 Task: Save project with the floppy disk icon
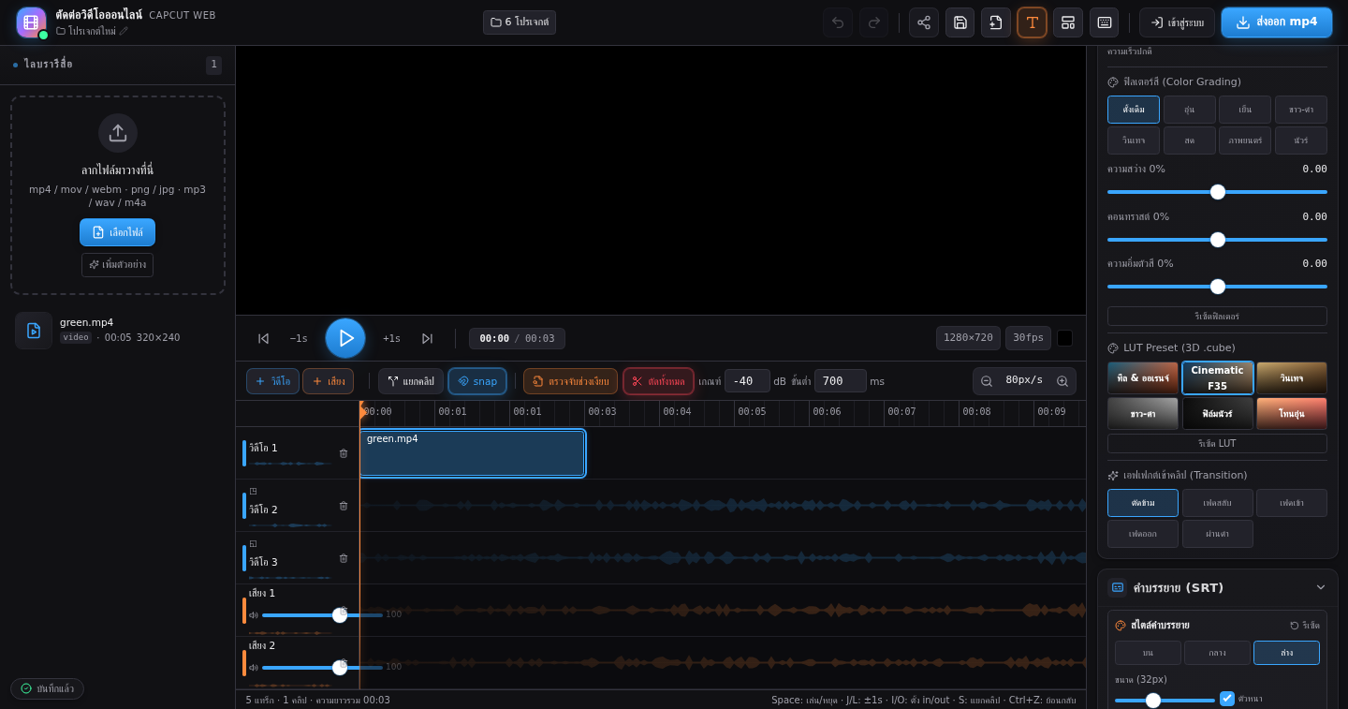960,22
